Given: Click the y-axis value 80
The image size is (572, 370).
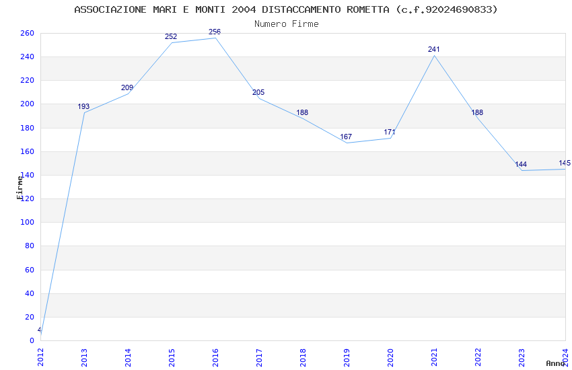Looking at the screenshot, I should tap(30, 246).
